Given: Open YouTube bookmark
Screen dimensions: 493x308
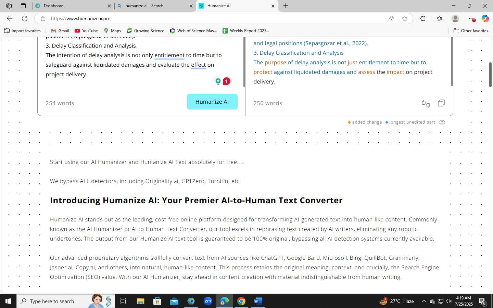Looking at the screenshot, I should point(86,31).
